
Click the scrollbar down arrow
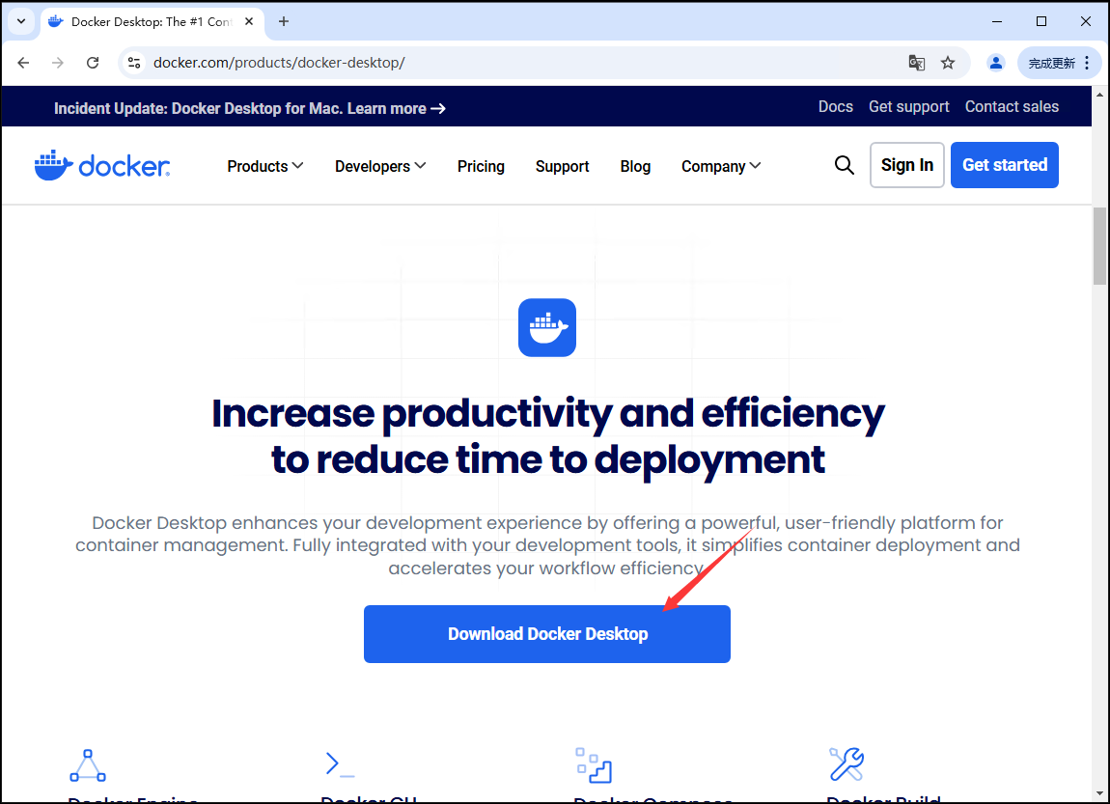pyautogui.click(x=1099, y=794)
